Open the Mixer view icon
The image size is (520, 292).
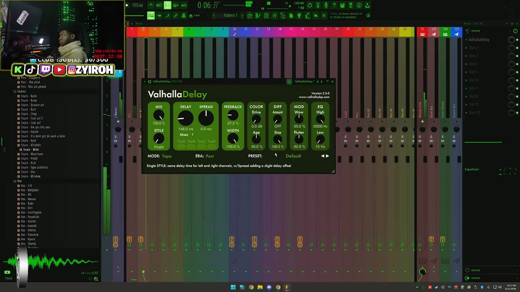click(274, 15)
